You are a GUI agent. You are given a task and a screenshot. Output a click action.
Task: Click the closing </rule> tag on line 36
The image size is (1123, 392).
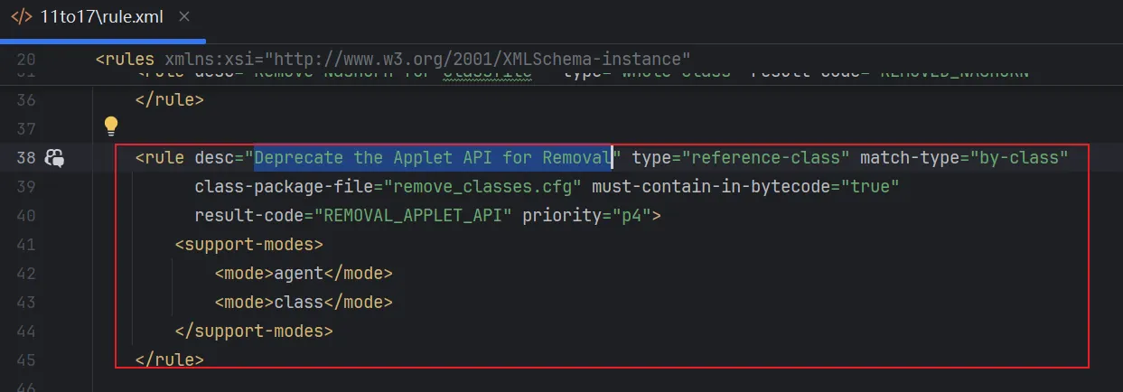point(170,99)
